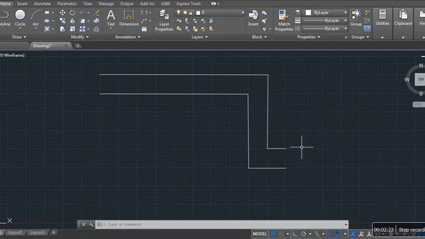The height and width of the screenshot is (239, 425).
Task: Select the Mirror tool
Action: [x=72, y=21]
